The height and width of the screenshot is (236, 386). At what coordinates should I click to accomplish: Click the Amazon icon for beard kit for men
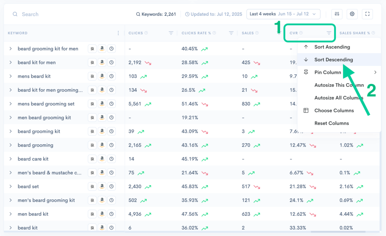pyautogui.click(x=102, y=62)
